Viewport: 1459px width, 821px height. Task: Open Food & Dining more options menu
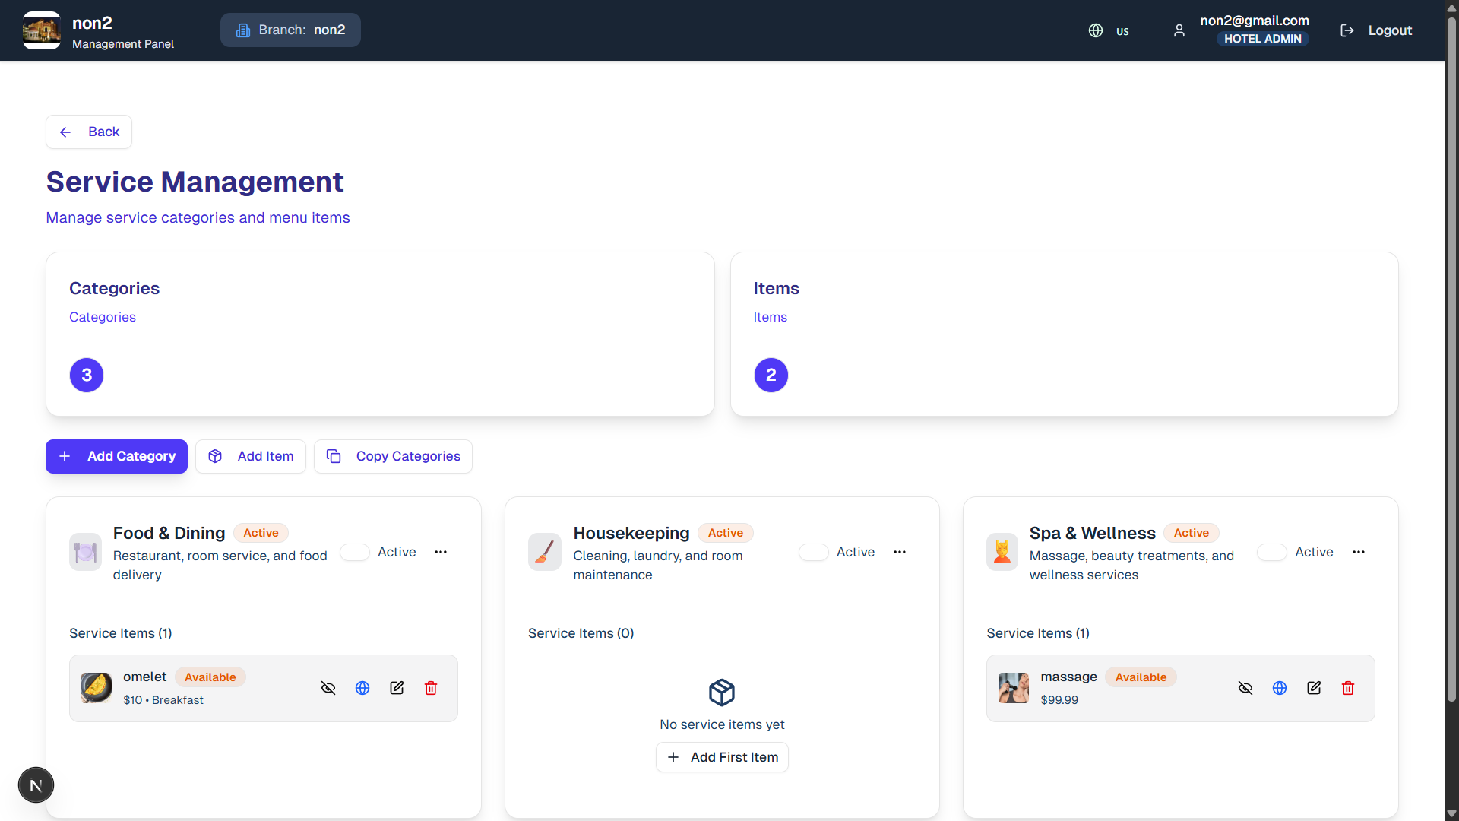tap(441, 553)
